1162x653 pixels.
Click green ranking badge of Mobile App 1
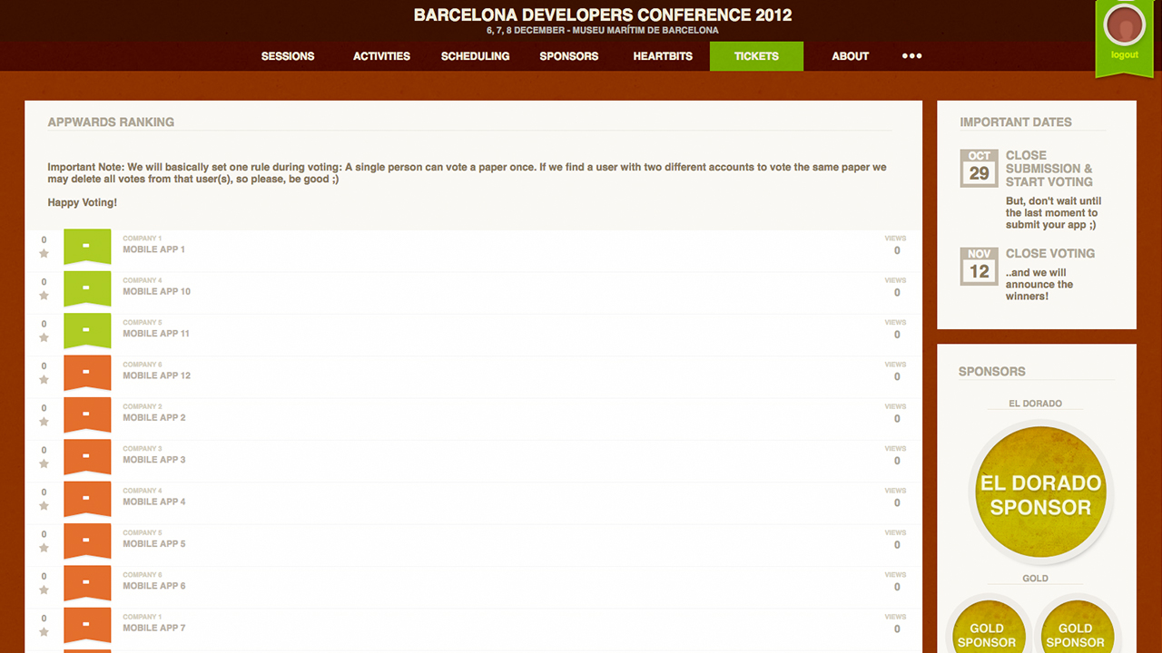pyautogui.click(x=87, y=247)
